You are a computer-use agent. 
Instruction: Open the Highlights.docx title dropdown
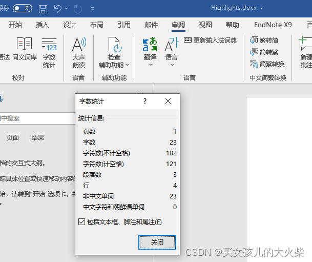tap(261, 8)
